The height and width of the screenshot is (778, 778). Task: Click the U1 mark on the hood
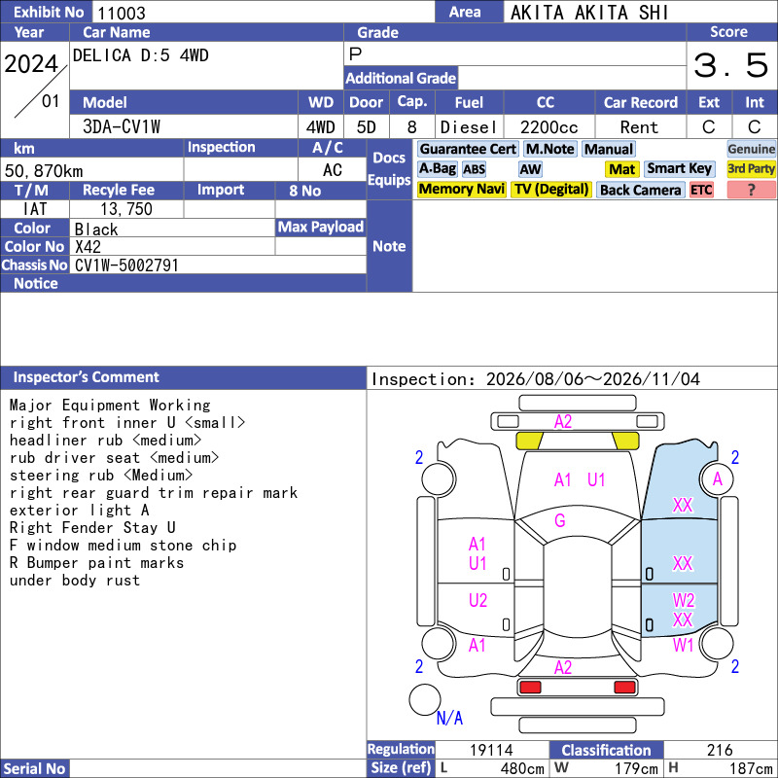pos(596,479)
